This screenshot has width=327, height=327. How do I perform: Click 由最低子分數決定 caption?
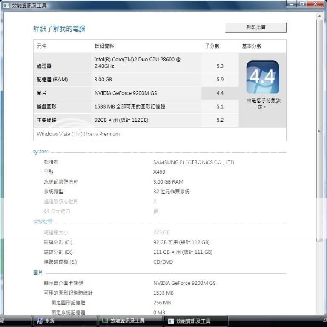pyautogui.click(x=264, y=103)
